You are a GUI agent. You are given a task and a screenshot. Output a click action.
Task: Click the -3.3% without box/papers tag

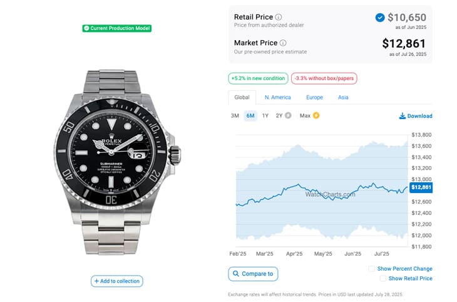pos(324,78)
